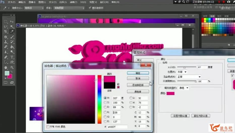This screenshot has height=133, width=235.
Task: Click 取消 button in color picker
Action: pos(138,78)
